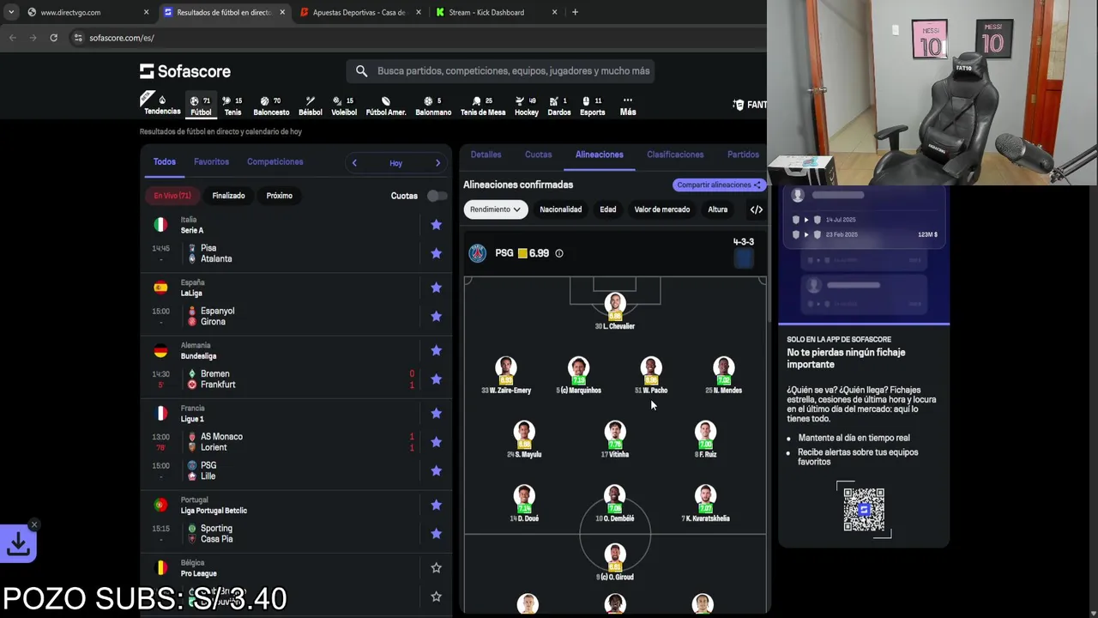Close the download widget with the X
The width and height of the screenshot is (1098, 618).
tap(34, 524)
